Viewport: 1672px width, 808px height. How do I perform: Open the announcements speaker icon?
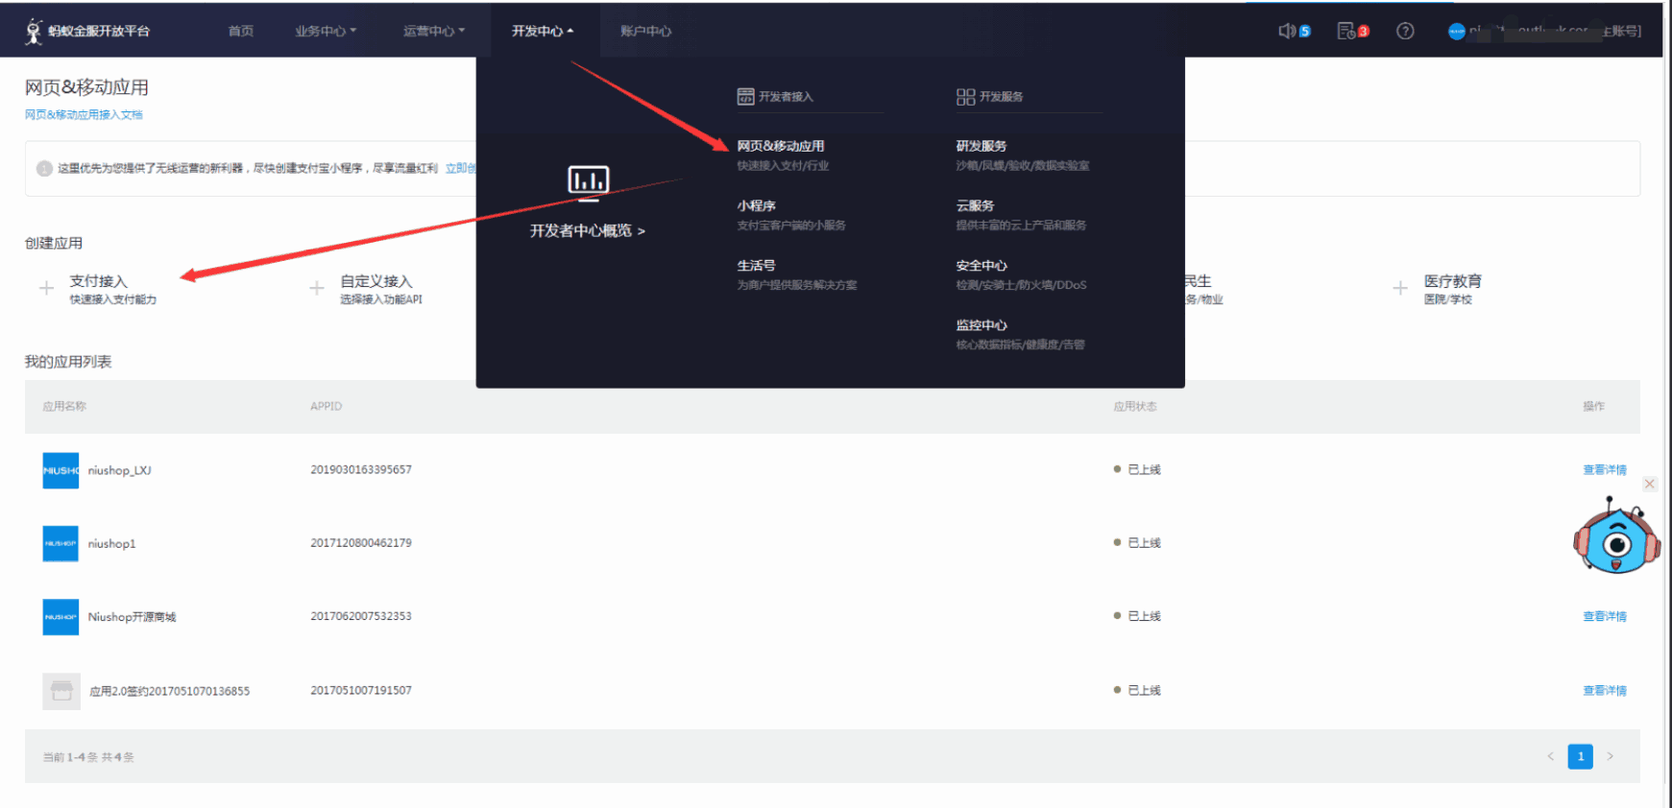click(1287, 31)
